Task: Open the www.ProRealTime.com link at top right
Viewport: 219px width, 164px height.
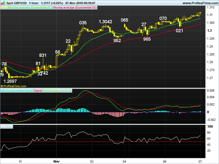Action: coord(200,3)
